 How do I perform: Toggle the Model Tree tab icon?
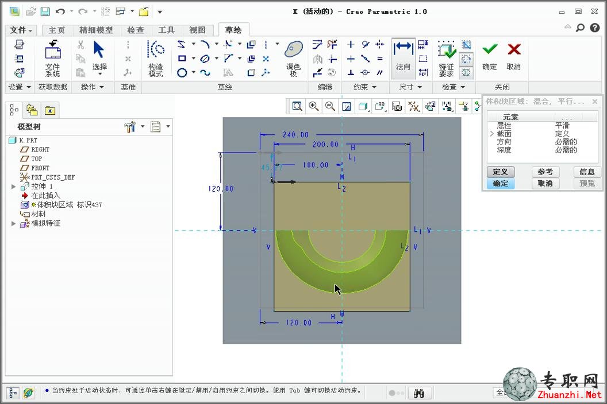[14, 110]
